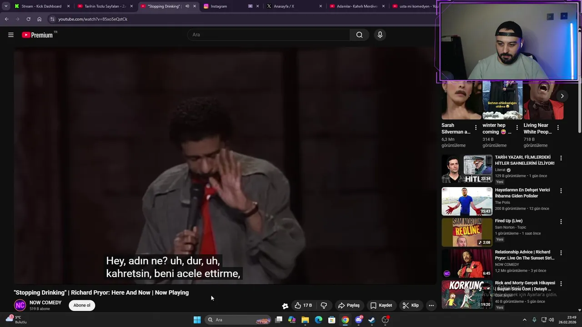Open options for Fired Up (Live)

[x=561, y=222]
